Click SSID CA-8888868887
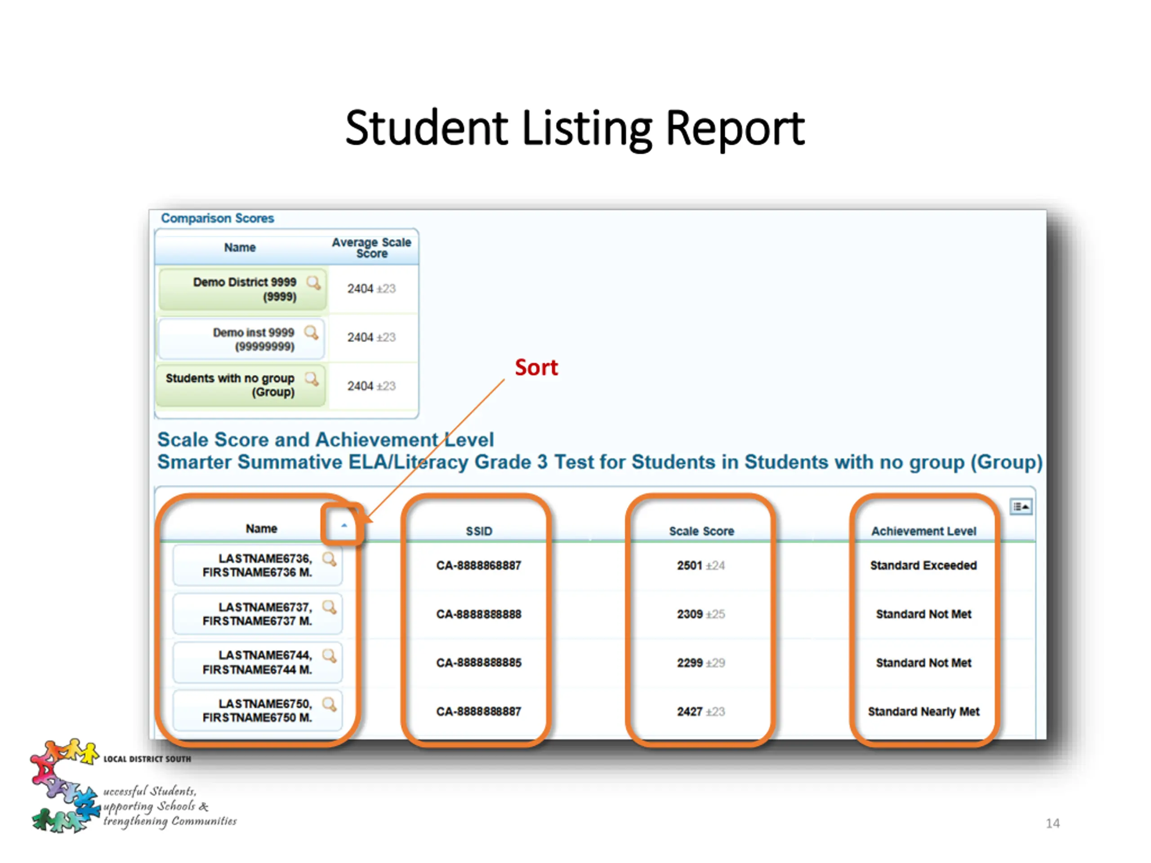The image size is (1151, 863). [479, 565]
